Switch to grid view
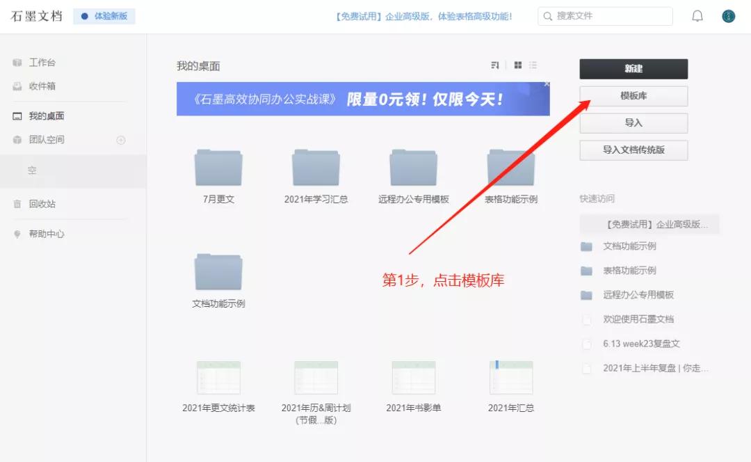 click(517, 65)
